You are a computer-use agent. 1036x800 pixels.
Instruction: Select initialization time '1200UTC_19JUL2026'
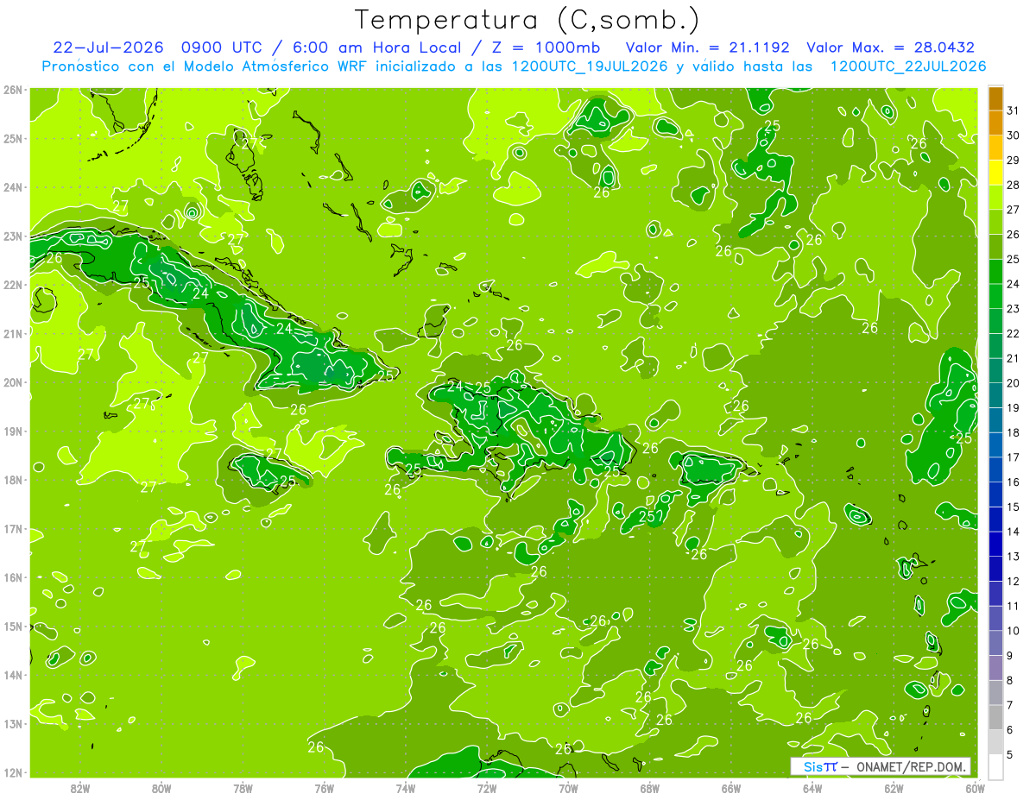point(590,66)
